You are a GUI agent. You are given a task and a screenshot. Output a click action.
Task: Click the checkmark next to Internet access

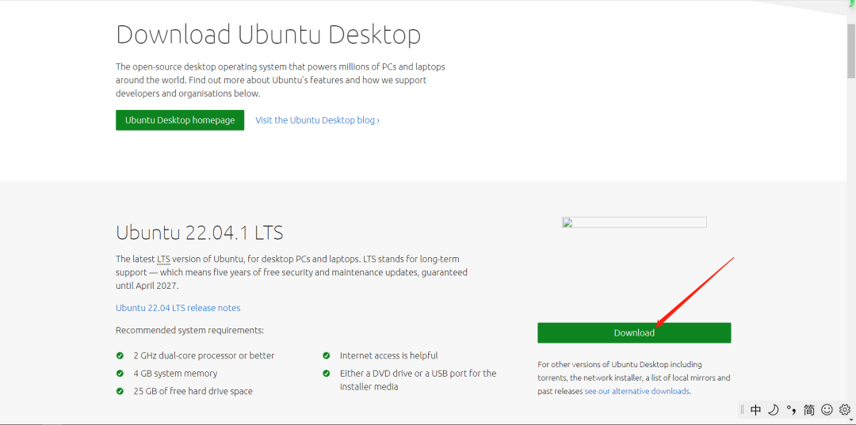(327, 356)
